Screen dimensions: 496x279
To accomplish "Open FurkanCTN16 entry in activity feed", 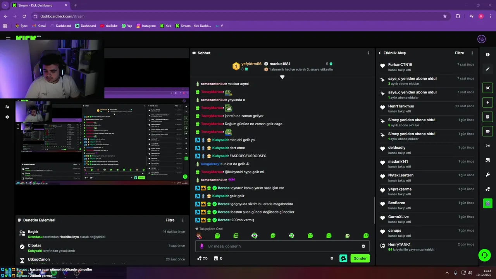I will [427, 67].
